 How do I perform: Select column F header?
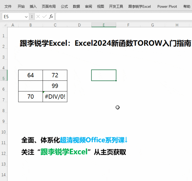(128, 25)
